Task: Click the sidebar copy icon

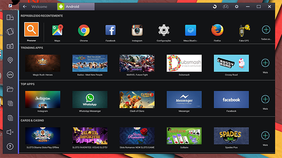Action: pos(10,103)
